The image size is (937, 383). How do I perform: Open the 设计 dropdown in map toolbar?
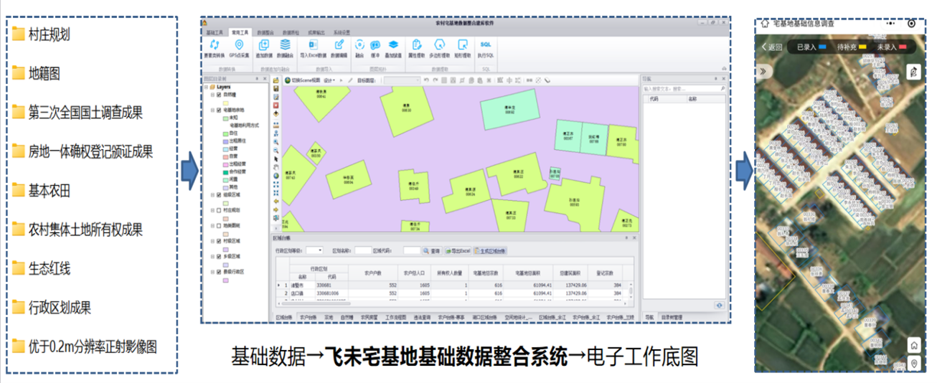329,80
